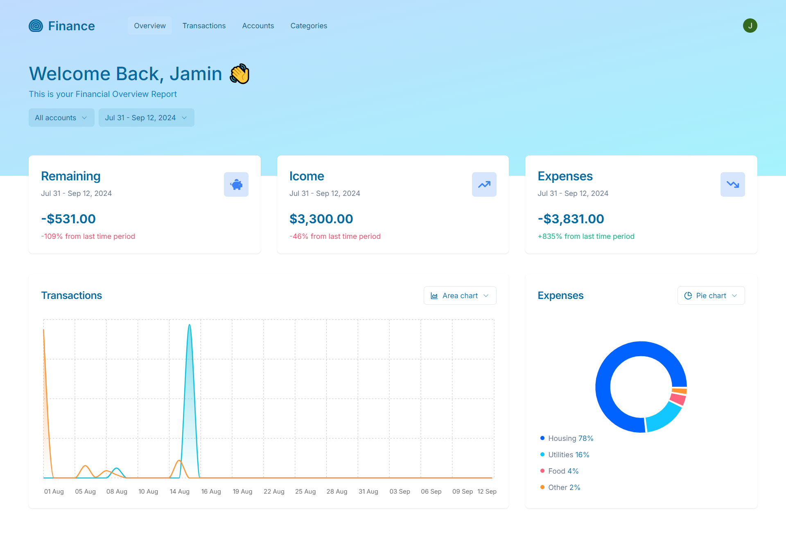Screen dimensions: 786x557
Task: Click the Income upward trend arrow icon
Action: [x=484, y=184]
